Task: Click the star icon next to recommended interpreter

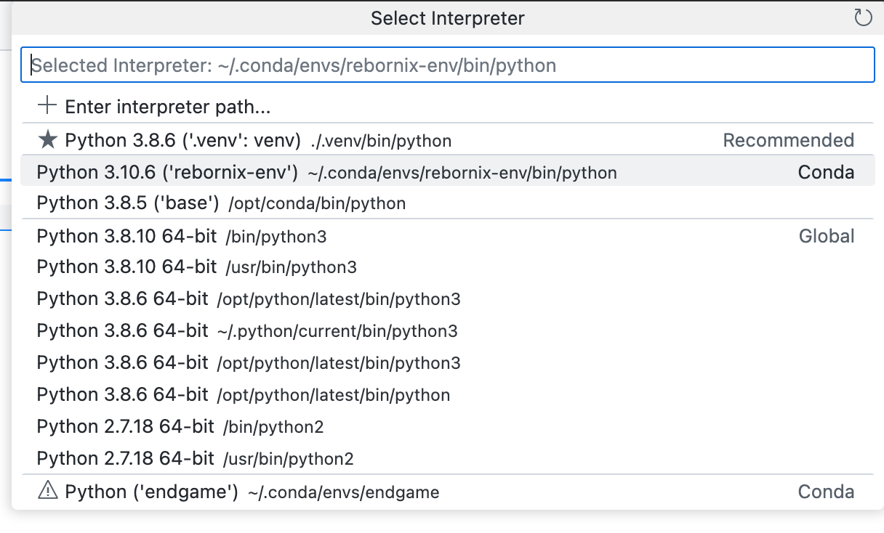Action: 46,139
